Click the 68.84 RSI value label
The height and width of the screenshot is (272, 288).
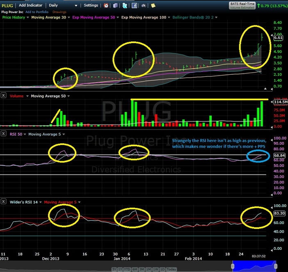coord(279,156)
